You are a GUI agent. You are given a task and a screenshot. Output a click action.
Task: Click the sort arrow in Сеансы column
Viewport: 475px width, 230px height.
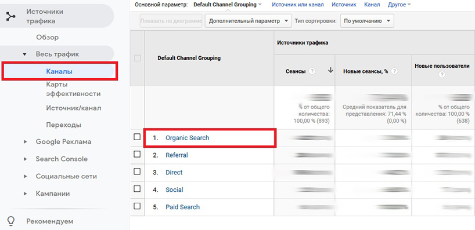pos(330,71)
